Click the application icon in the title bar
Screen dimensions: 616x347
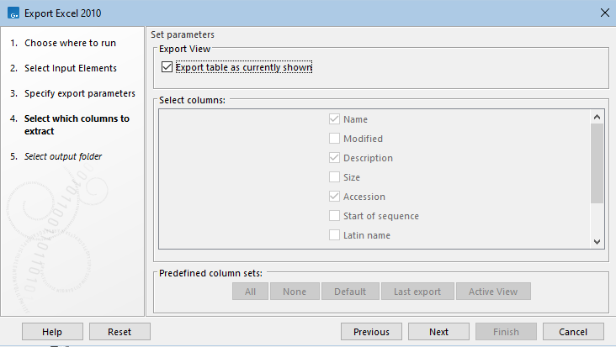(x=13, y=12)
